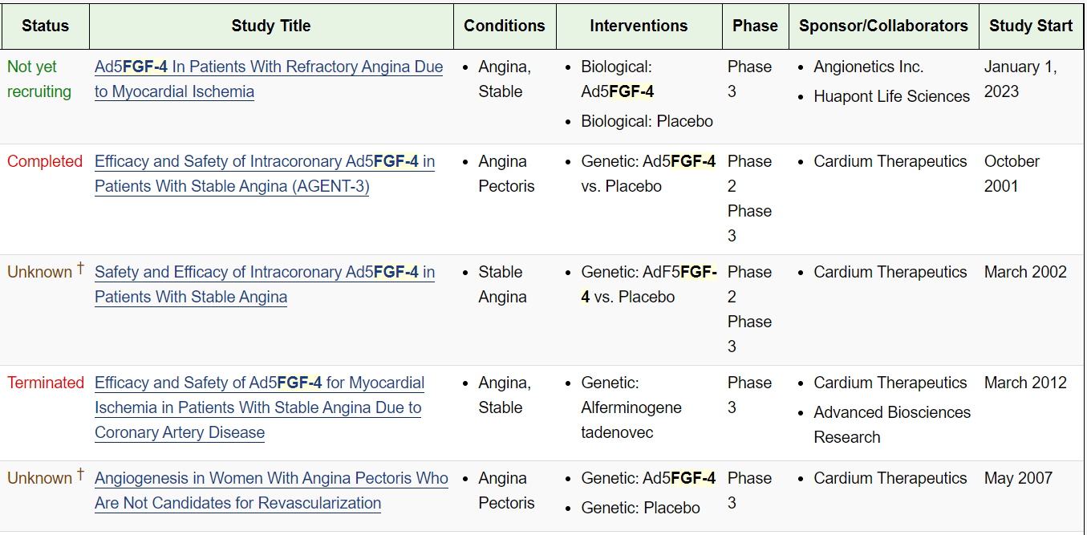Click the Interventions column header
Image resolution: width=1087 pixels, height=535 pixels.
(639, 26)
